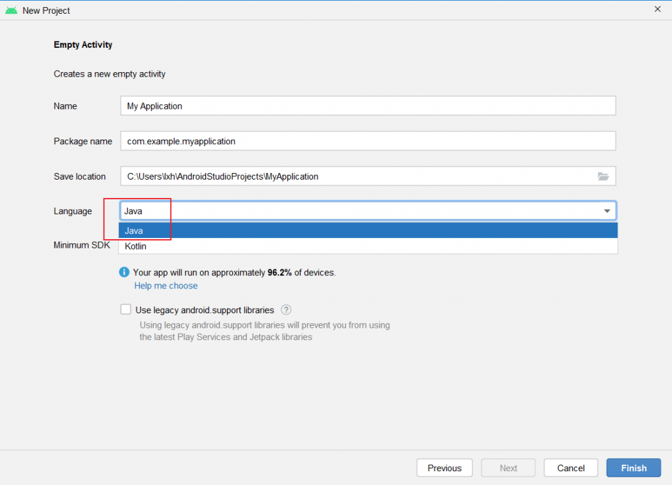Click the 'Creates a new empty activity' description
672x485 pixels.
[x=110, y=74]
